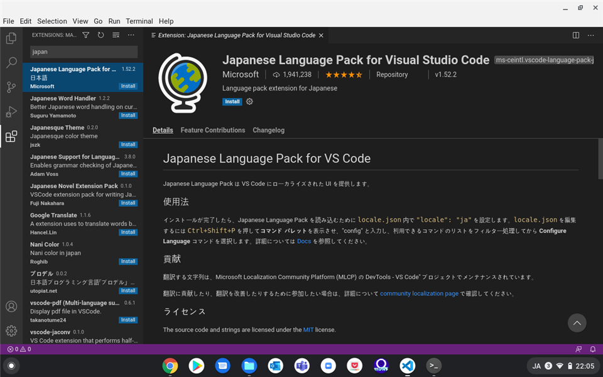Open the Explorer view in activity bar

coord(11,38)
